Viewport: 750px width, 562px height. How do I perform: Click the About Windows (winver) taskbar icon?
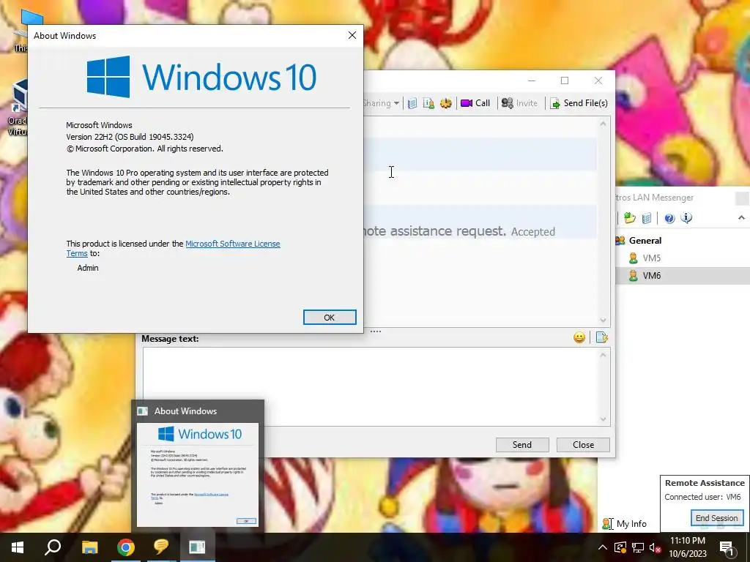point(197,547)
